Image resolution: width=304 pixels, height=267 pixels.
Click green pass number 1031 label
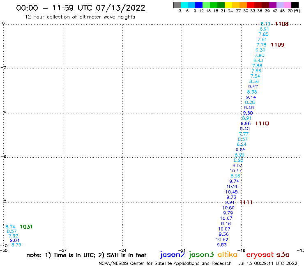(x=26, y=227)
